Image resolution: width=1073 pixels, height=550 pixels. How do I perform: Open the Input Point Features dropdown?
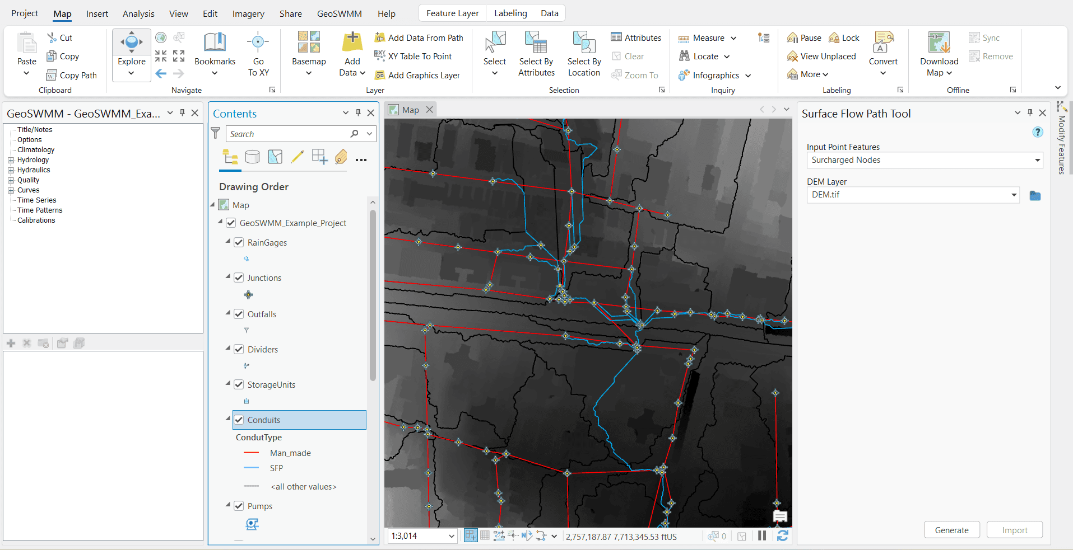(1037, 160)
